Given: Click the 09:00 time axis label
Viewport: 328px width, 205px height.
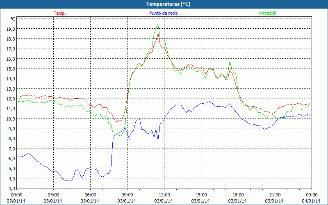Looking at the screenshot, I should [x=127, y=195].
